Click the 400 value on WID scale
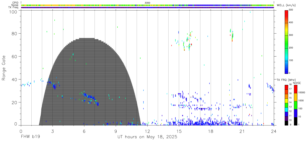308x142 pixels. coord(291,23)
